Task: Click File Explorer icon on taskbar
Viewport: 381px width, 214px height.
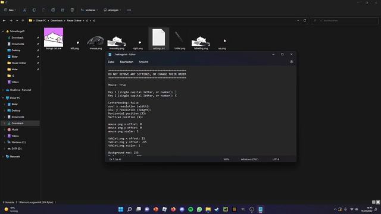Action: 208,209
